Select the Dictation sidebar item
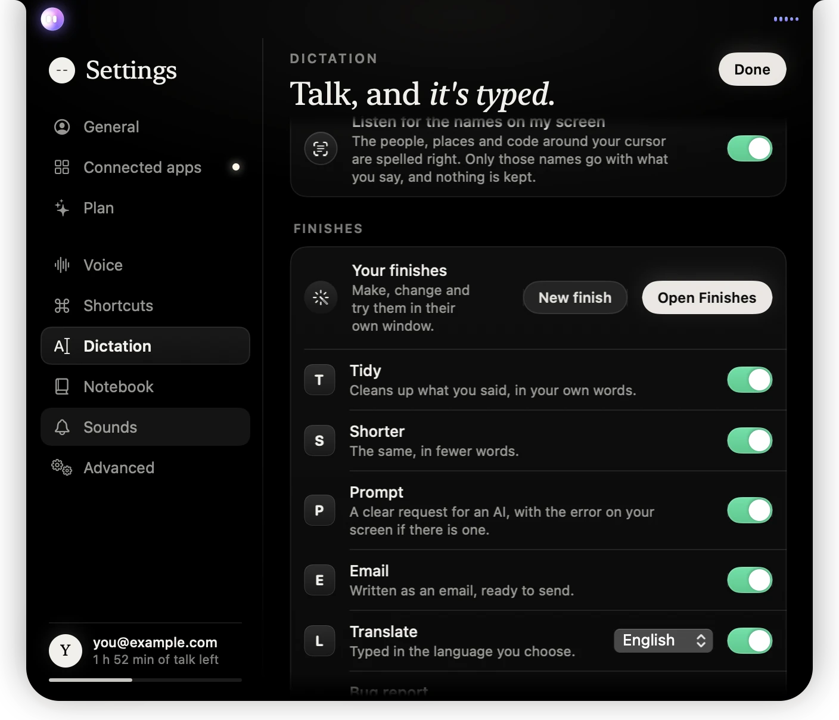 coord(145,346)
